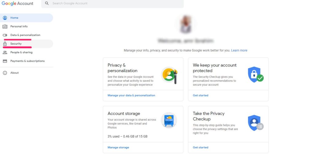Click the search magnifier icon
Screen dimensions: 314x155
47,3
